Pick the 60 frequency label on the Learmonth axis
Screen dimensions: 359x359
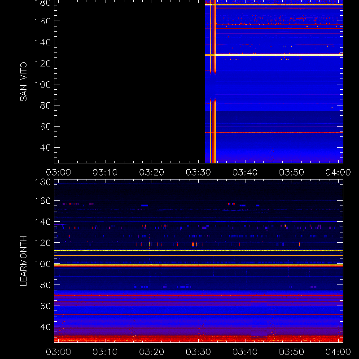pos(45,306)
